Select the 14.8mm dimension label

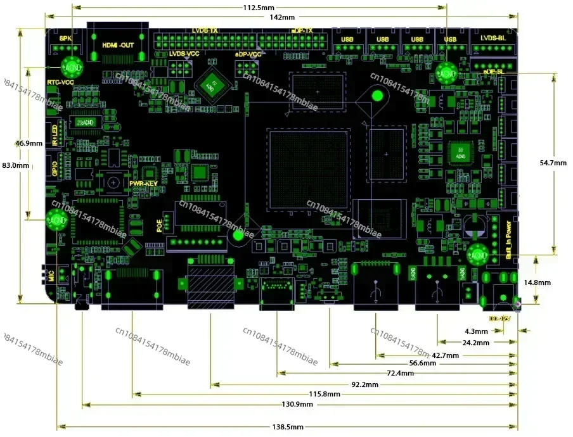pyautogui.click(x=537, y=282)
